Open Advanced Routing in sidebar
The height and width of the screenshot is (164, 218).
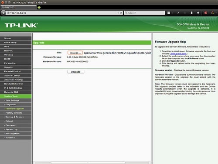click(x=16, y=80)
